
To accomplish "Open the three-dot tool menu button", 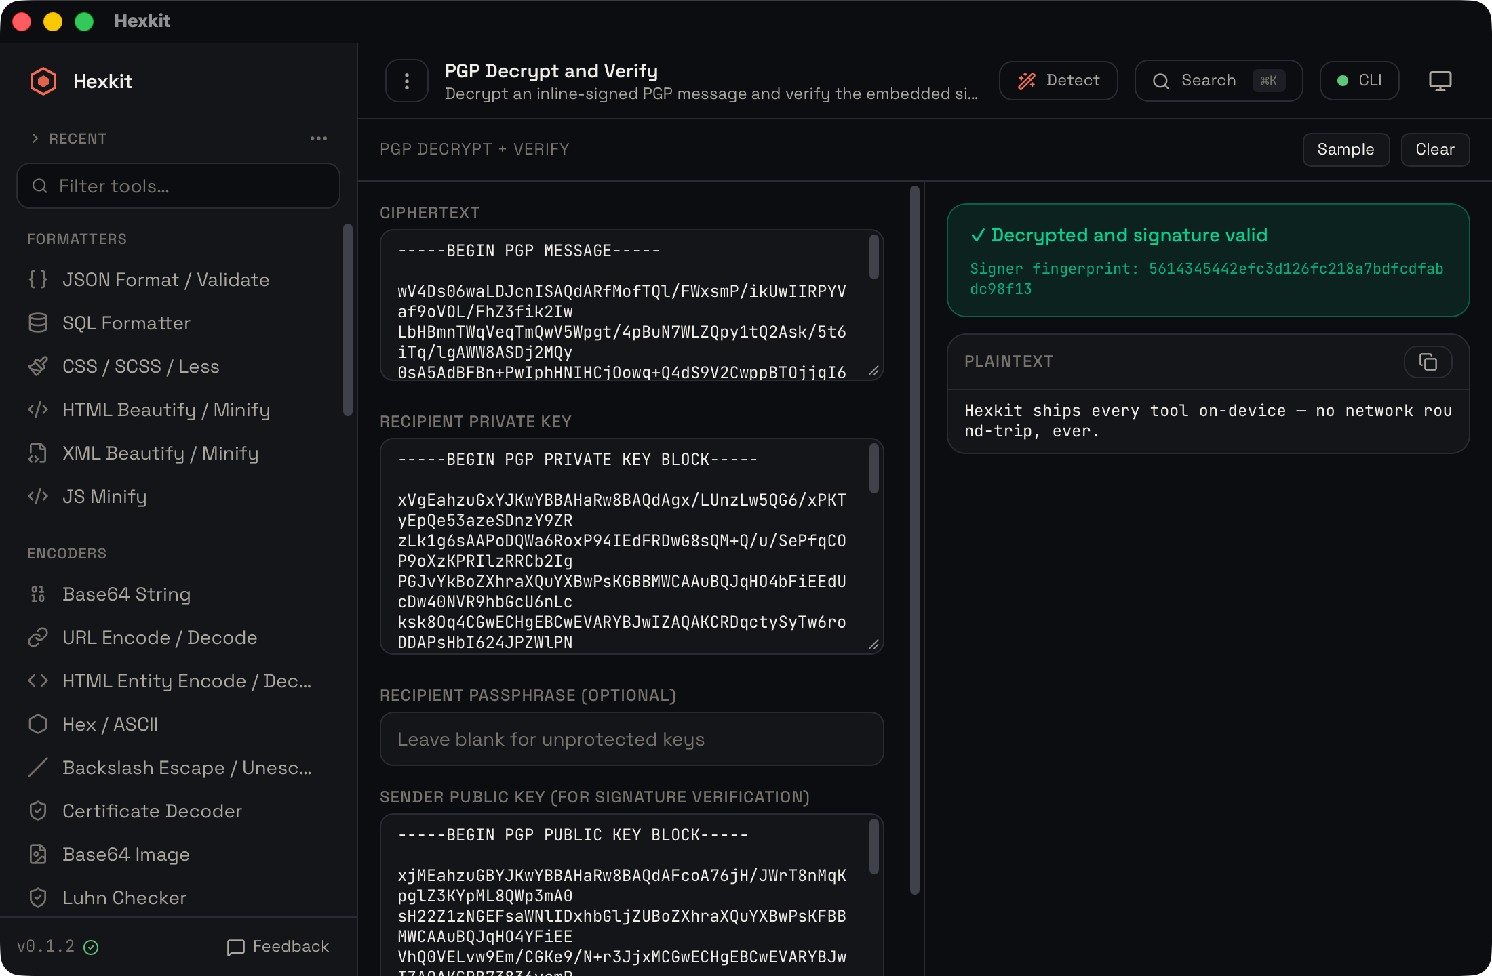I will pos(407,81).
